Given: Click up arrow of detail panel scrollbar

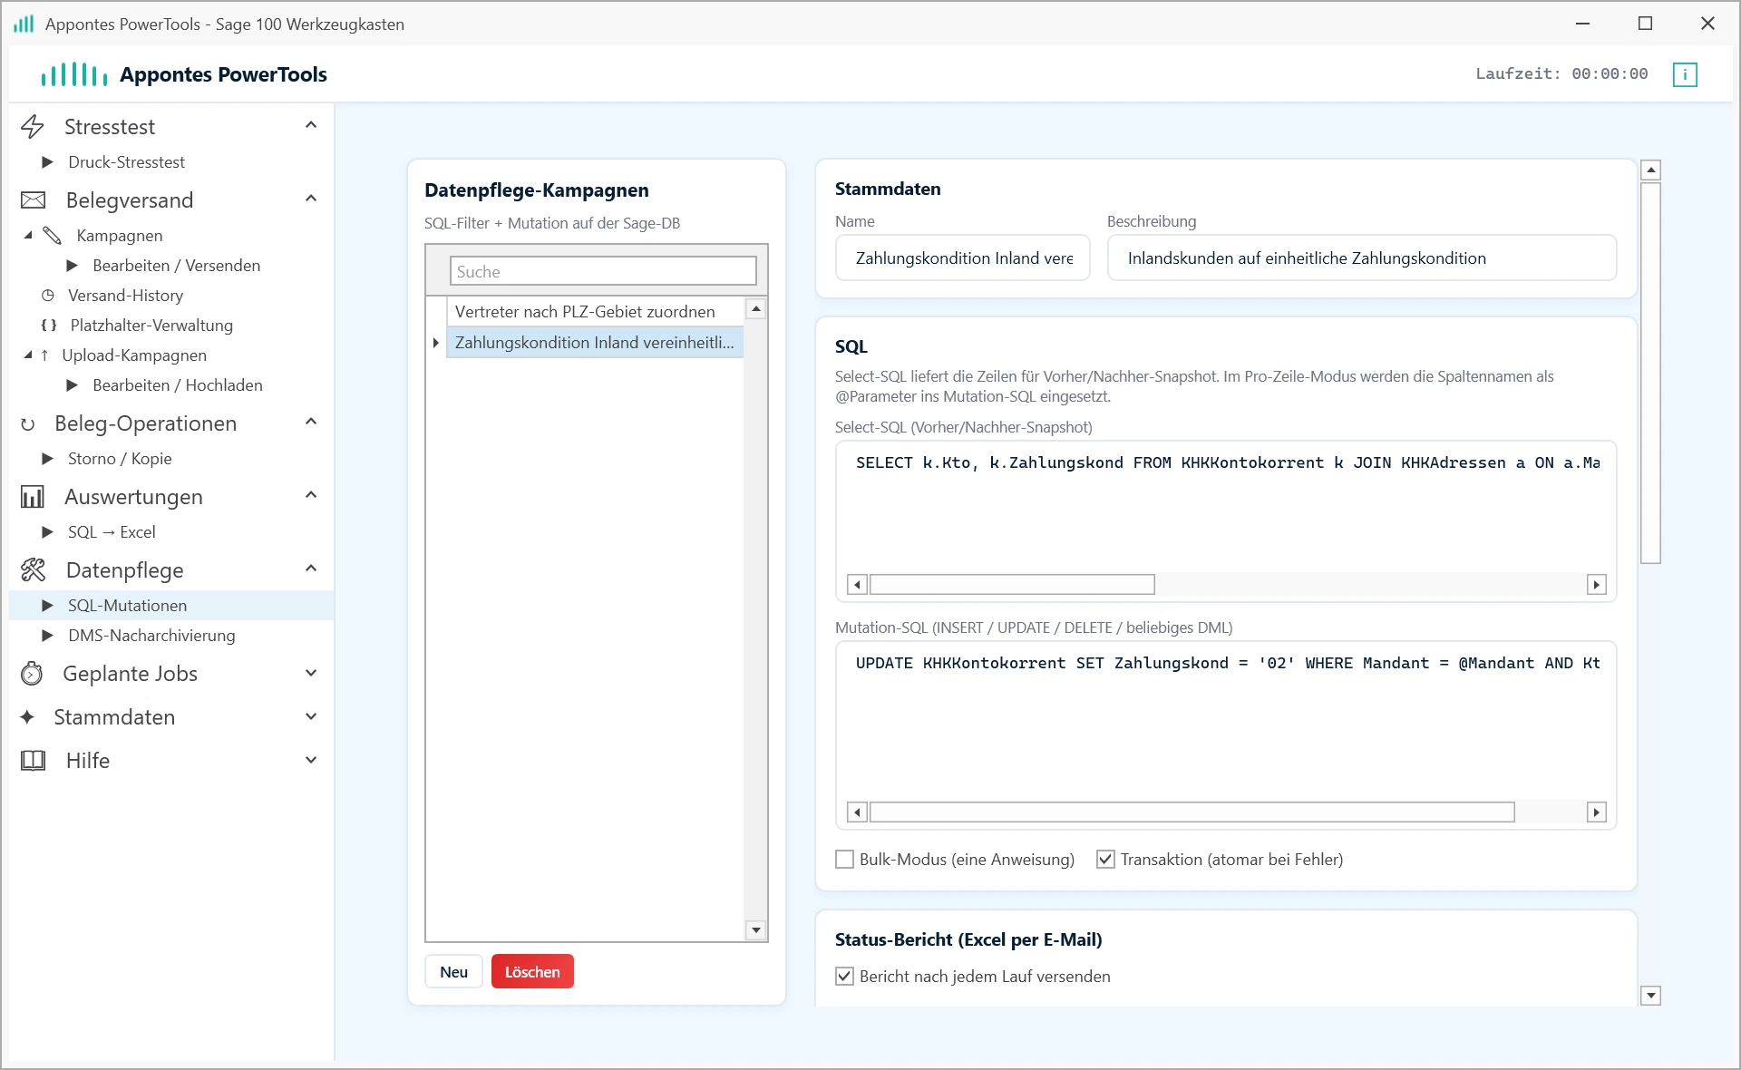Looking at the screenshot, I should tap(1650, 170).
